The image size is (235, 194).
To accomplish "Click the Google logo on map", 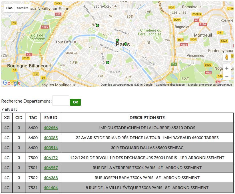I will pyautogui.click(x=12, y=83).
